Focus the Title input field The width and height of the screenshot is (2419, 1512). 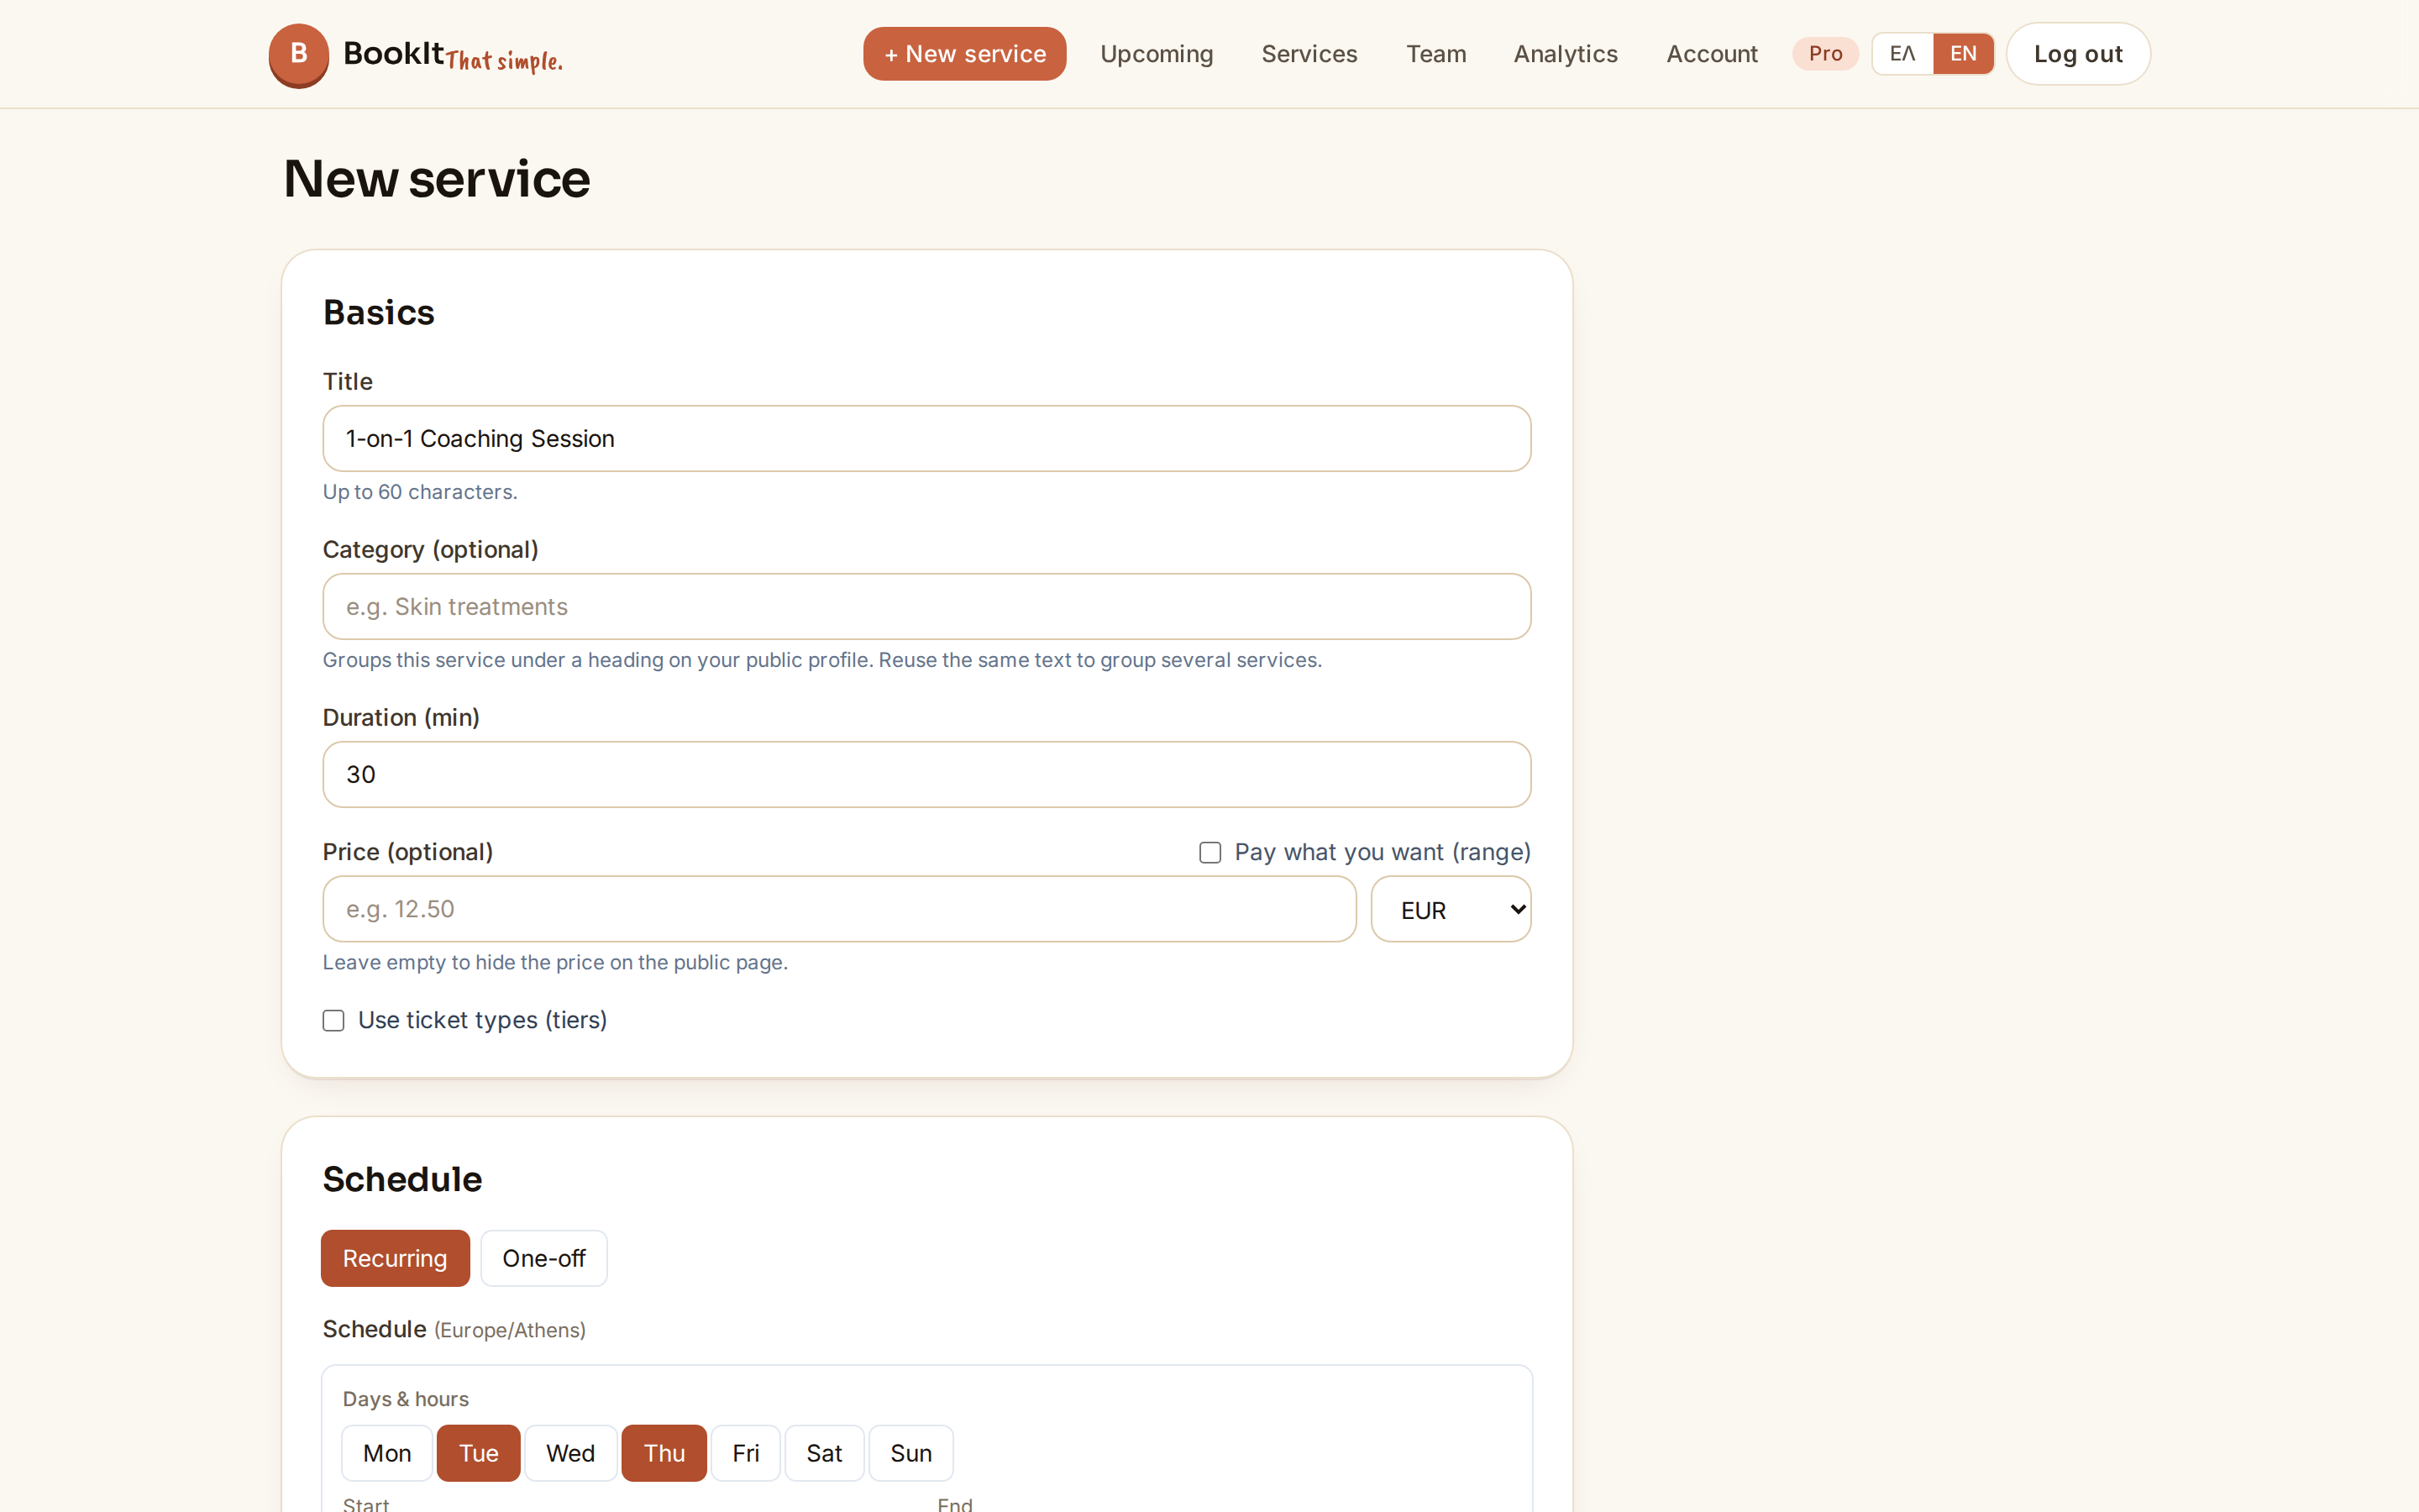point(926,439)
